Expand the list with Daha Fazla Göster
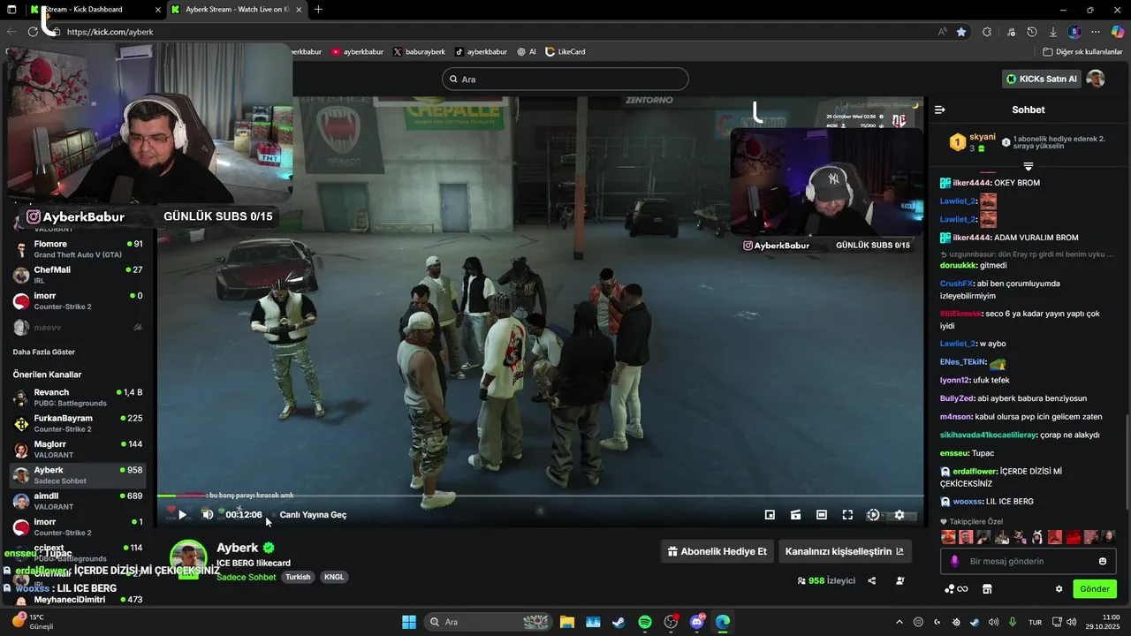The height and width of the screenshot is (636, 1131). click(x=43, y=352)
